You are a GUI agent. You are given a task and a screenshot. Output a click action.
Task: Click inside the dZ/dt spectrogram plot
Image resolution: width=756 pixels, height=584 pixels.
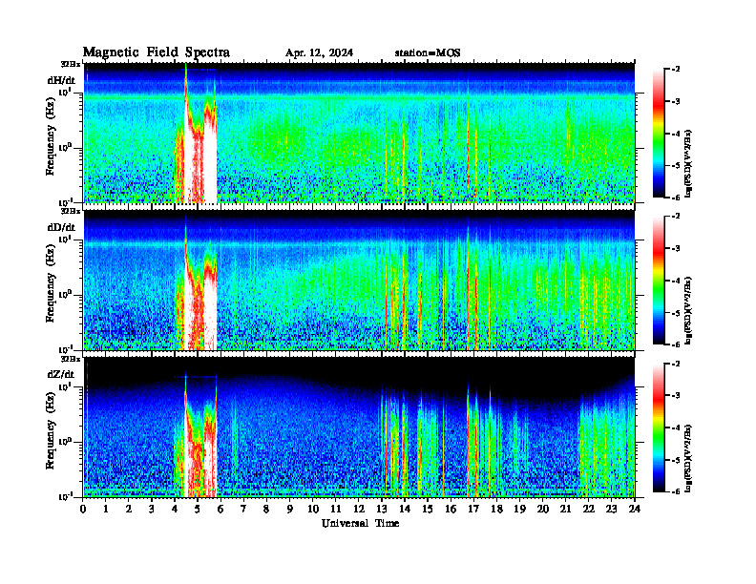pyautogui.click(x=359, y=428)
